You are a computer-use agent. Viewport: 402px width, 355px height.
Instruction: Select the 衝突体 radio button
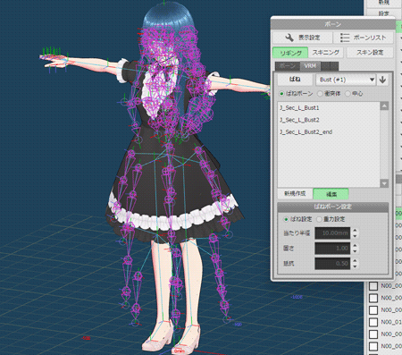coord(320,94)
